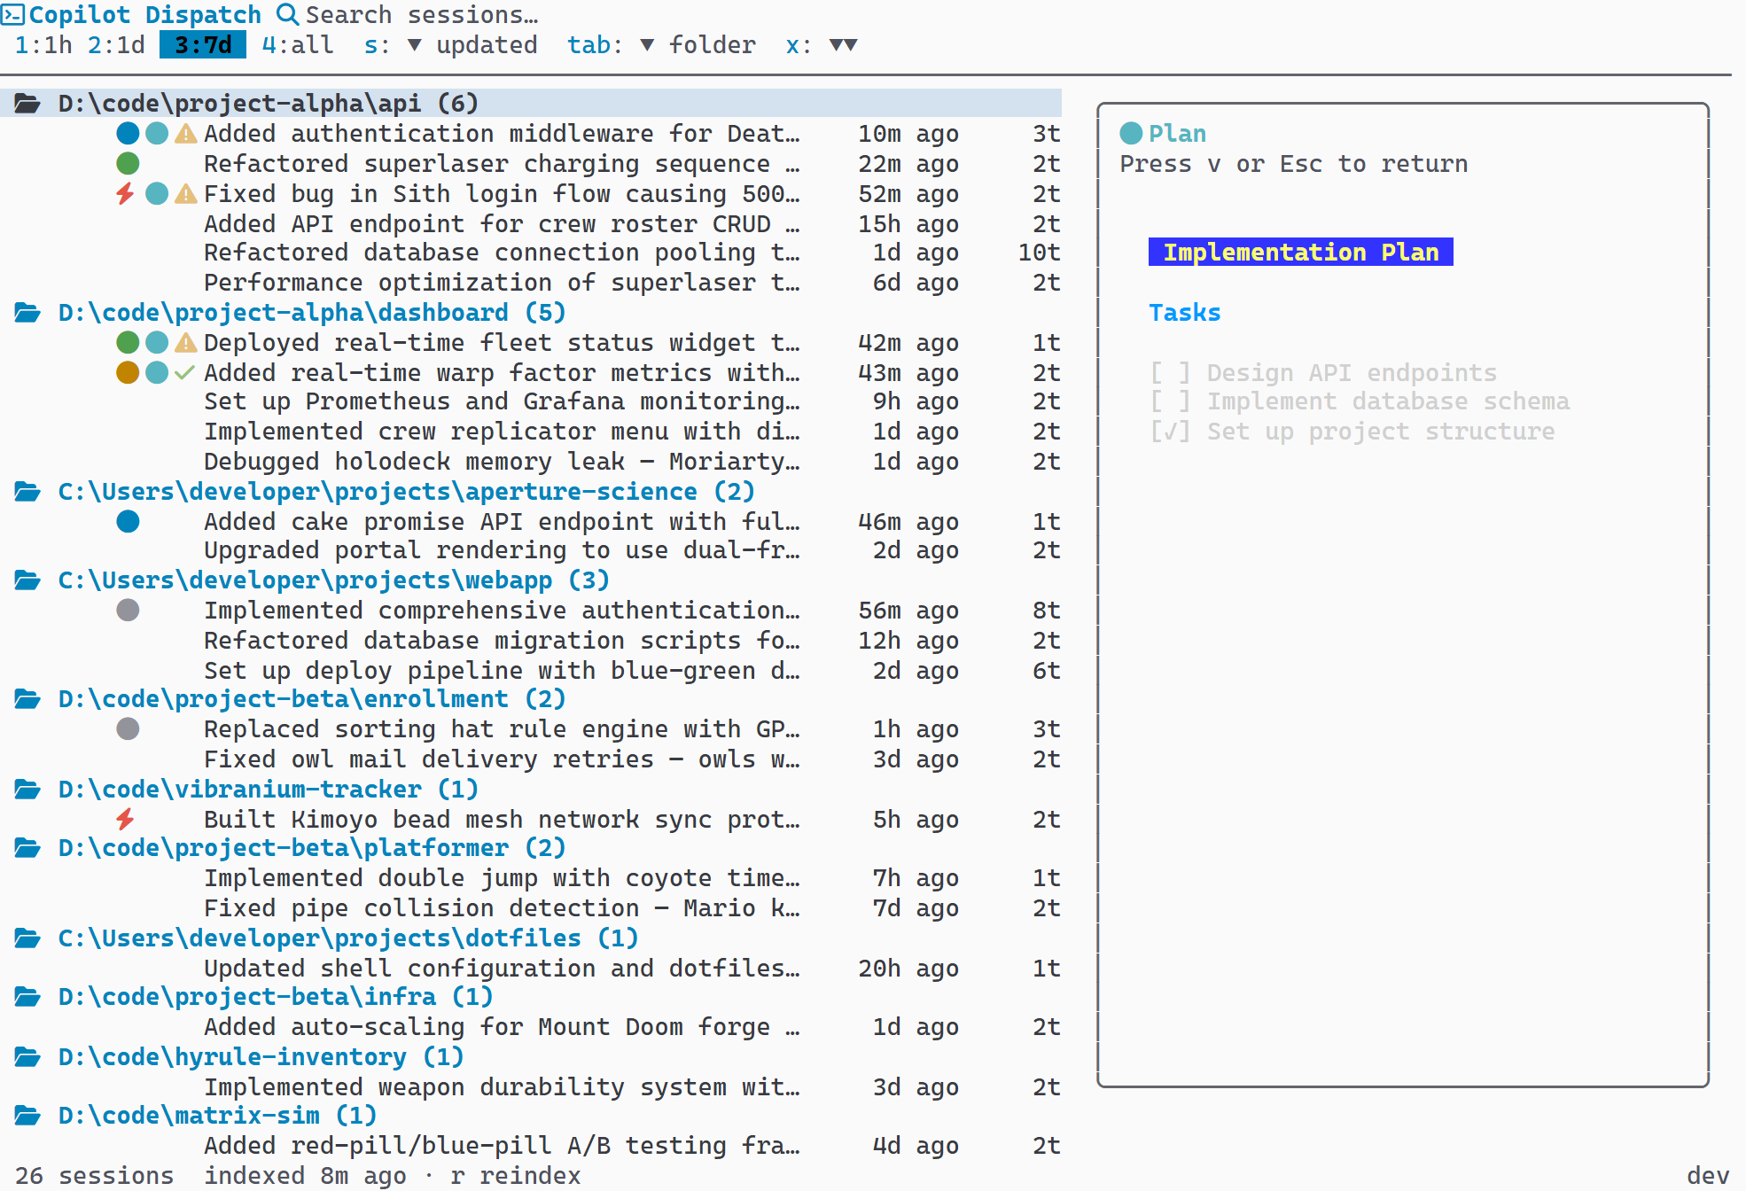Switch to the 1:1h time filter
The width and height of the screenshot is (1746, 1191).
point(43,45)
